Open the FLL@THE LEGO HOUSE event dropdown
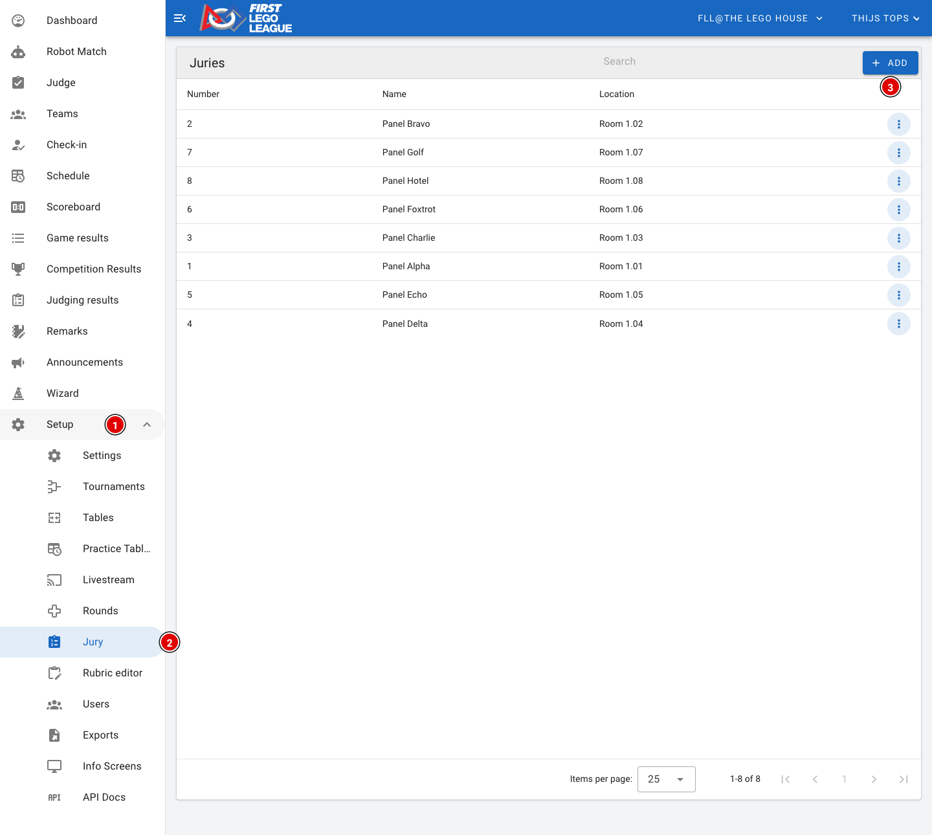932x835 pixels. point(760,18)
